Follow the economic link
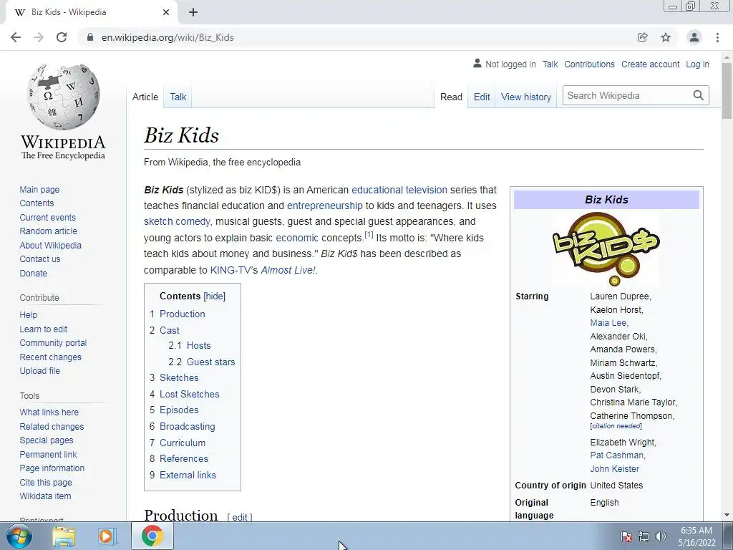Image resolution: width=733 pixels, height=550 pixels. (x=297, y=238)
